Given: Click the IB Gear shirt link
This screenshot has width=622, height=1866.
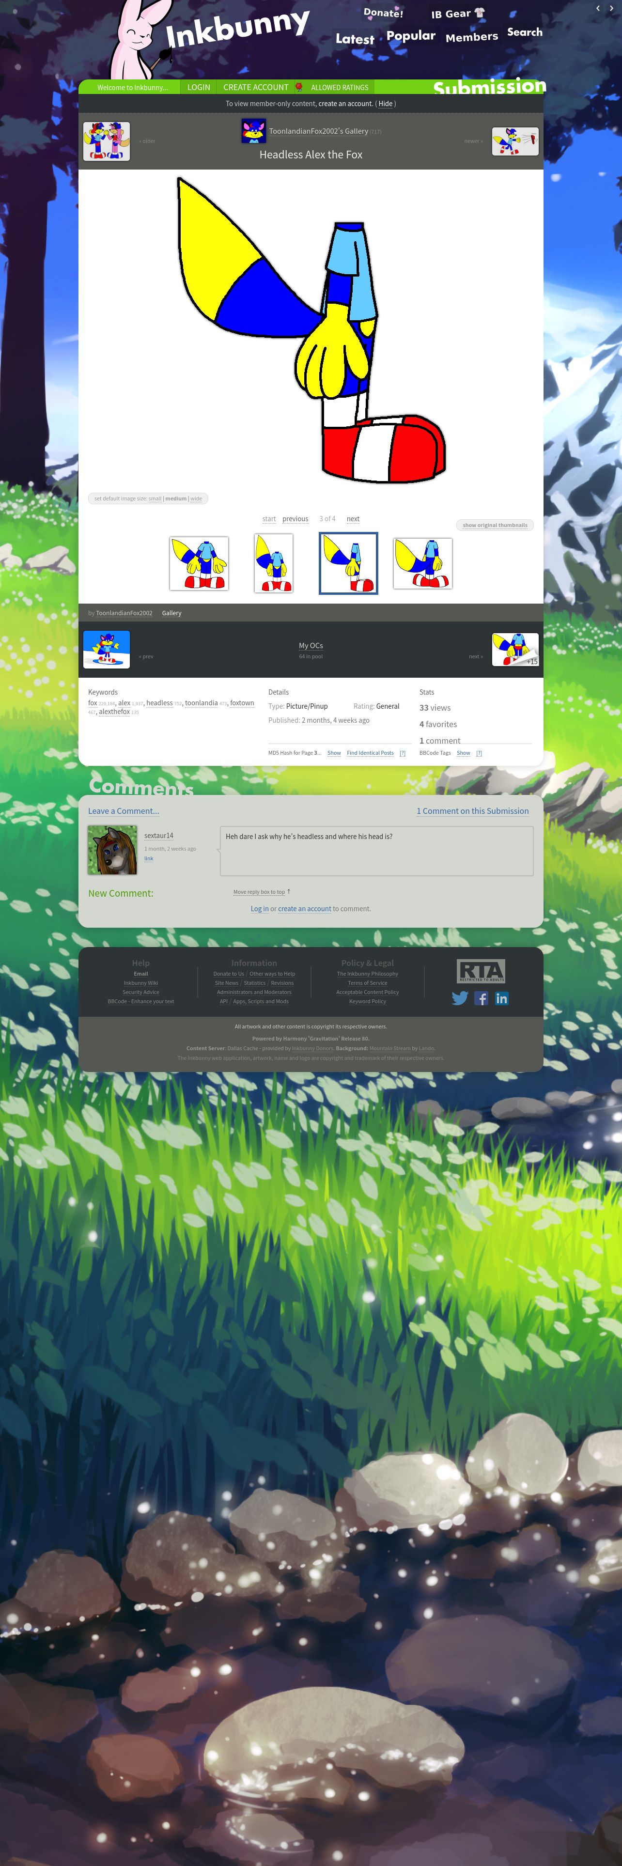Looking at the screenshot, I should click(x=458, y=14).
